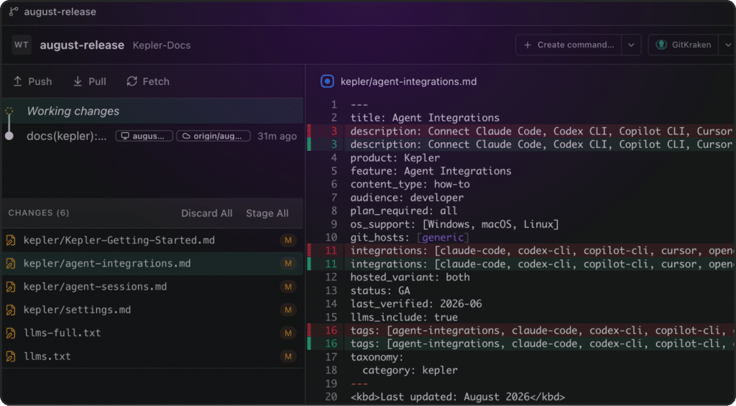Click the plus icon in Create command

(x=528, y=45)
